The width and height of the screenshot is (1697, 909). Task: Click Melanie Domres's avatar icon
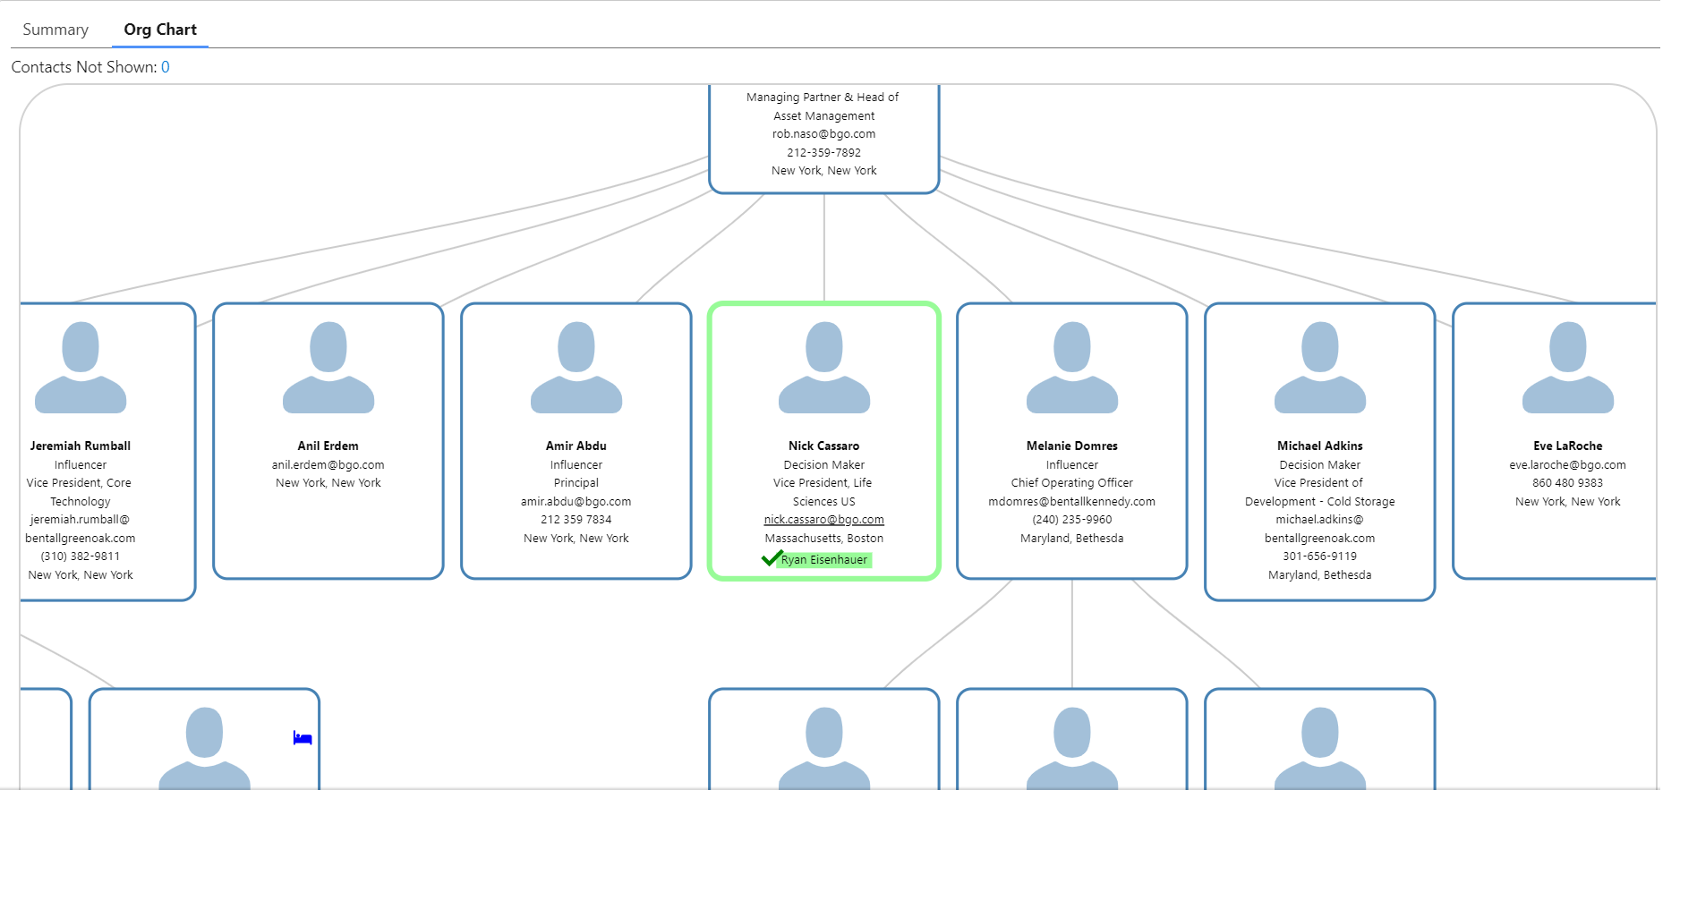pyautogui.click(x=1071, y=369)
